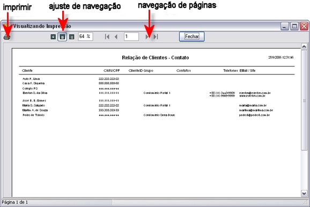The width and height of the screenshot is (310, 207).
Task: Go to the previous page
Action: click(x=116, y=37)
